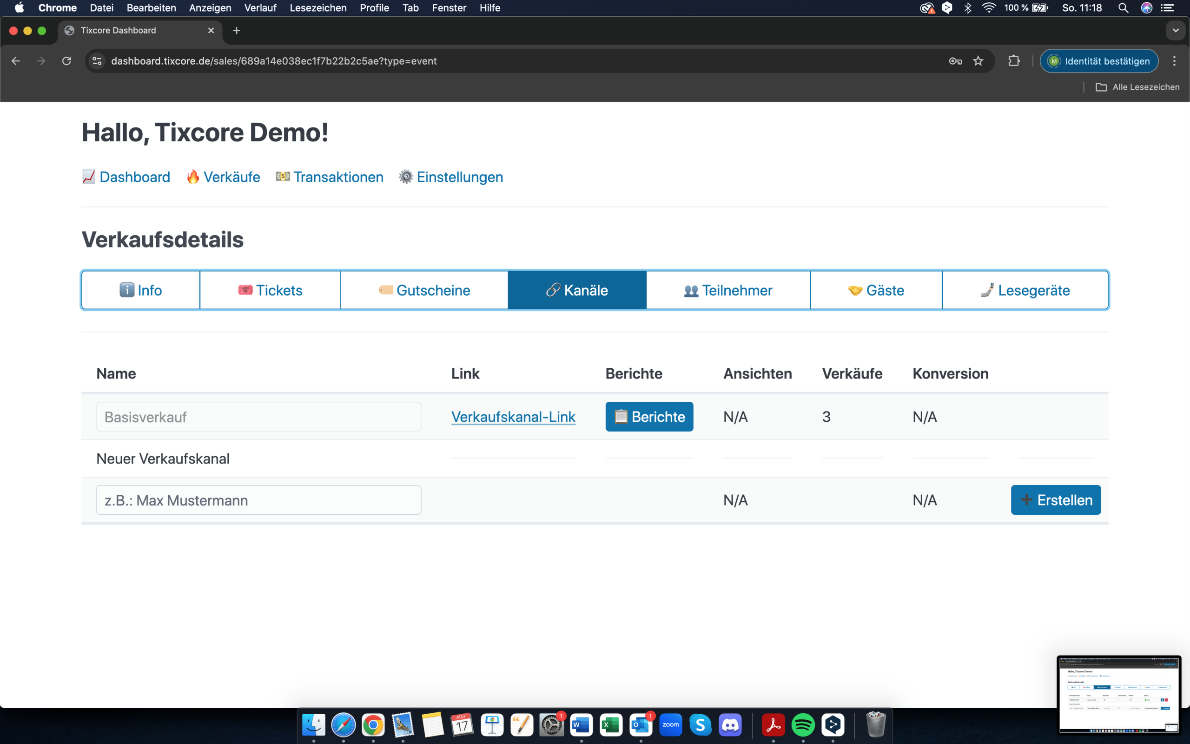Open new browser tab with plus icon
1190x744 pixels.
click(237, 31)
